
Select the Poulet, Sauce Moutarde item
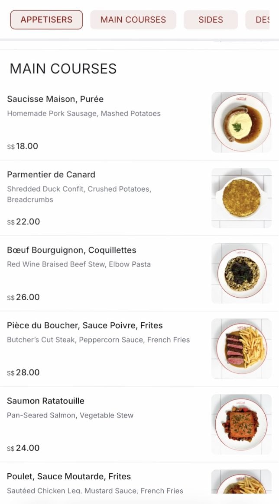point(69,476)
